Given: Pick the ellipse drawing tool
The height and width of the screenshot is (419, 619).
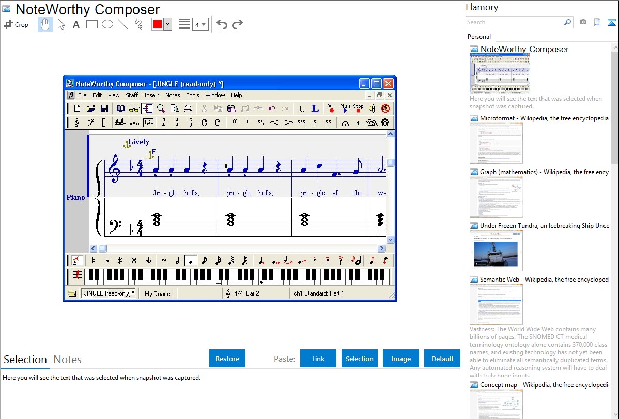Looking at the screenshot, I should point(107,24).
